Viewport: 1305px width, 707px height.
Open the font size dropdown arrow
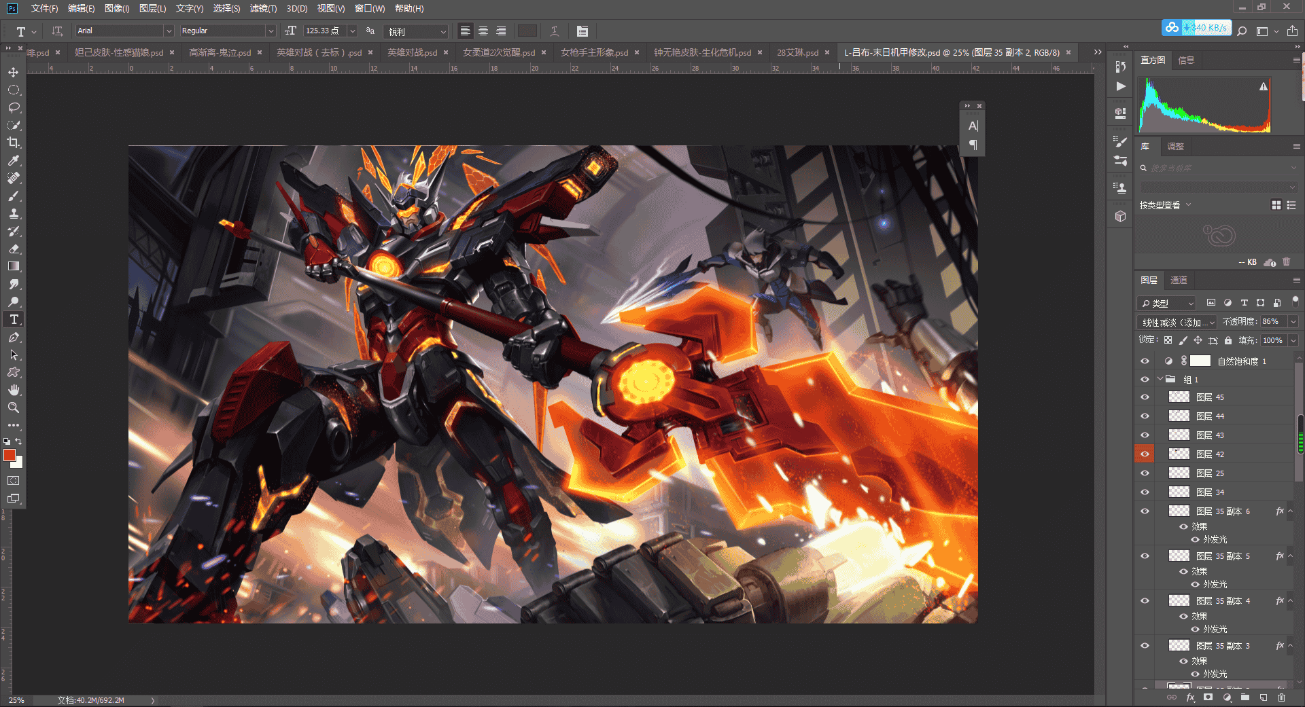click(x=352, y=31)
